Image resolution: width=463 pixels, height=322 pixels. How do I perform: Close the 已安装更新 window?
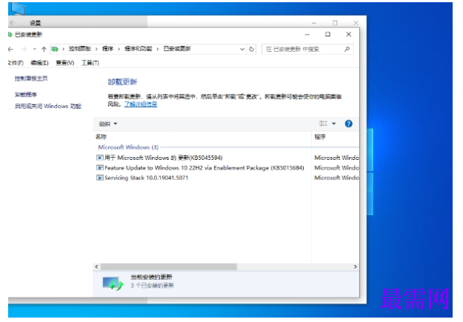tap(349, 34)
